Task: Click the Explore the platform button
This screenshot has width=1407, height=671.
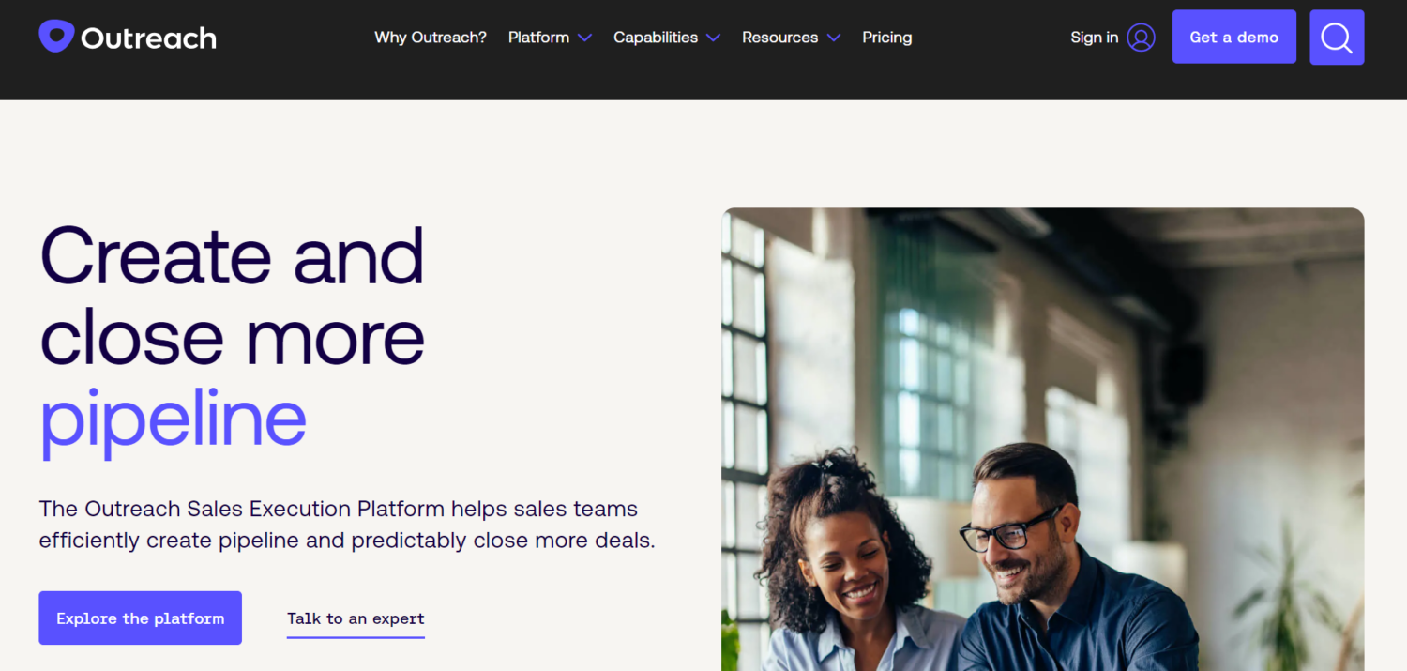Action: (140, 618)
